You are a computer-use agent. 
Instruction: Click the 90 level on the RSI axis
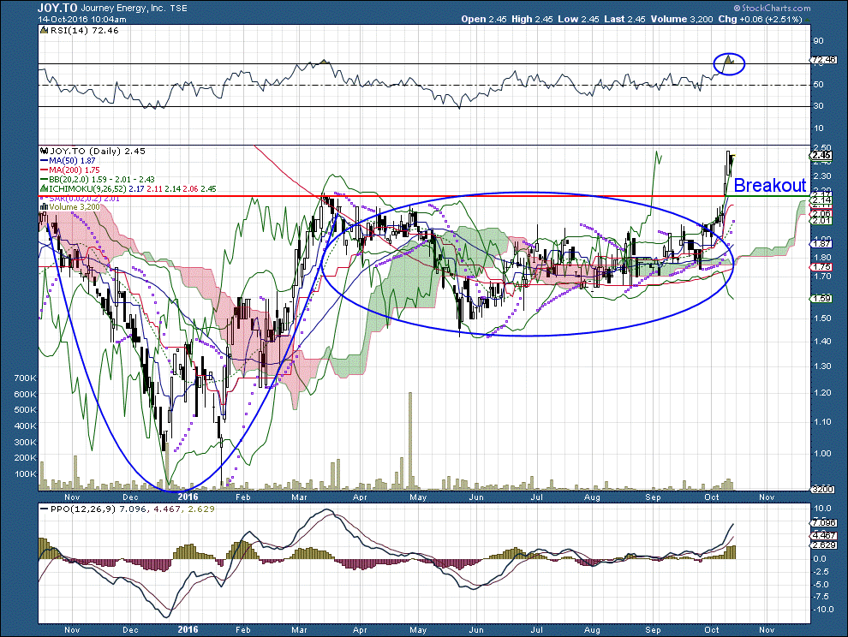point(818,41)
